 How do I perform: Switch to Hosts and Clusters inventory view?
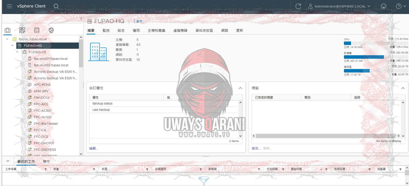[8, 30]
